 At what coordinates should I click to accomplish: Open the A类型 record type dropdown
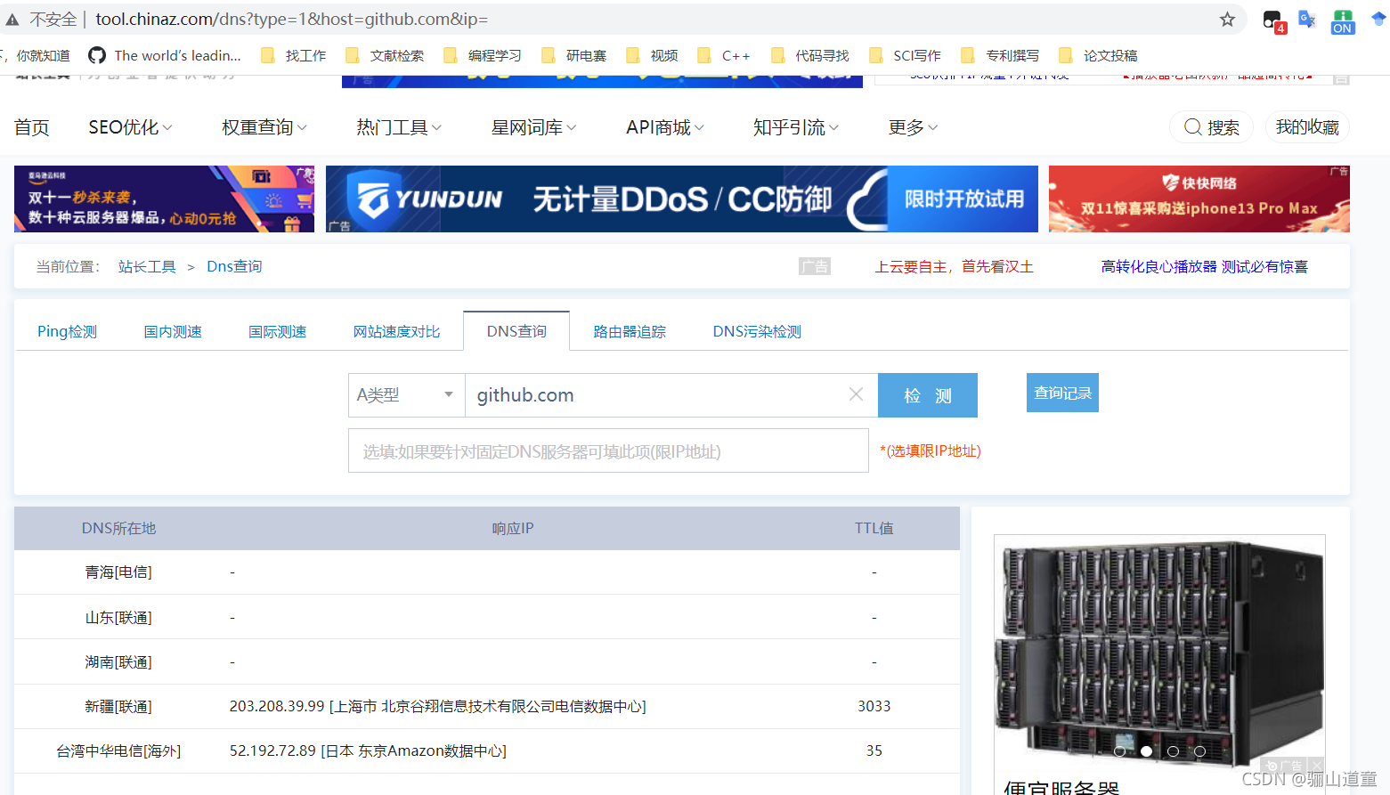click(x=406, y=395)
